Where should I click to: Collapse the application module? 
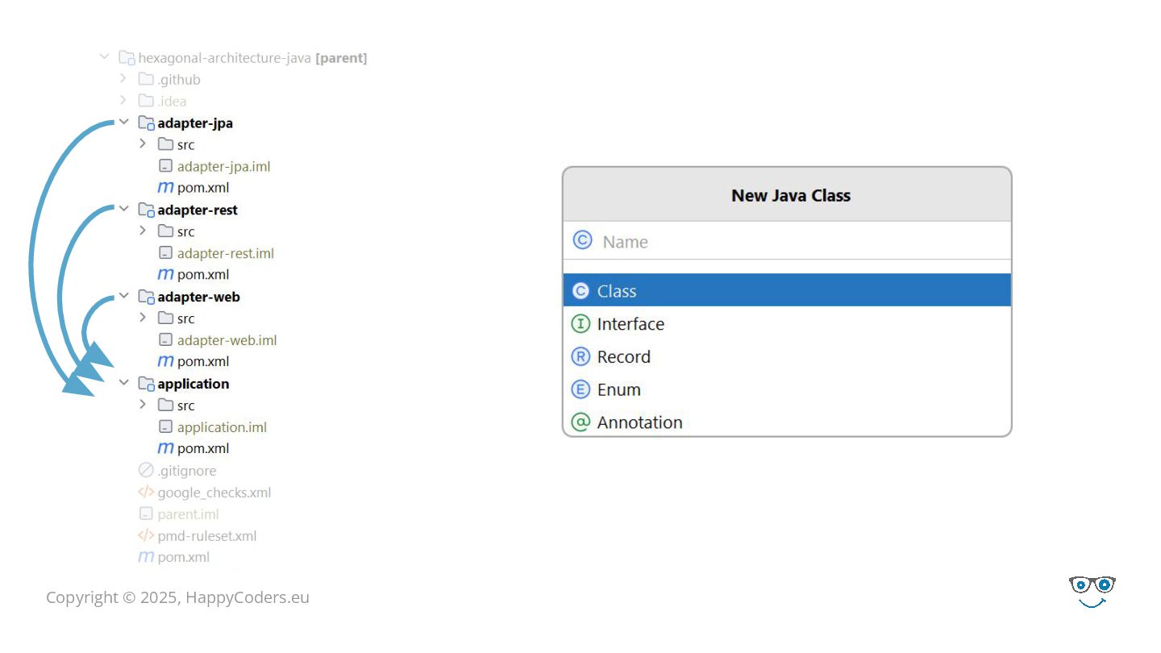(124, 383)
